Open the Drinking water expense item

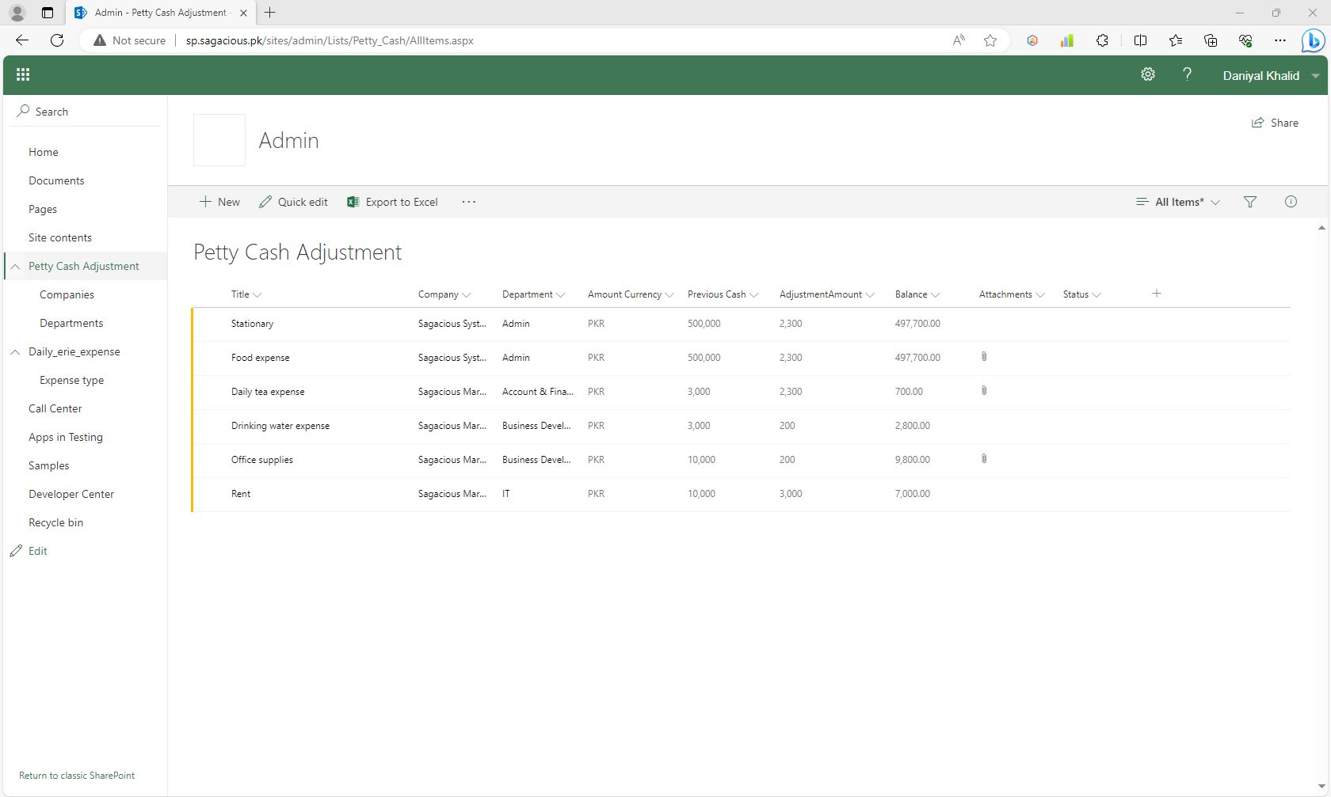pos(280,426)
